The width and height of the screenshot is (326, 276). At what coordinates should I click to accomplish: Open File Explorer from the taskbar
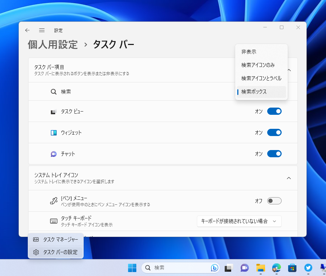tap(260, 268)
